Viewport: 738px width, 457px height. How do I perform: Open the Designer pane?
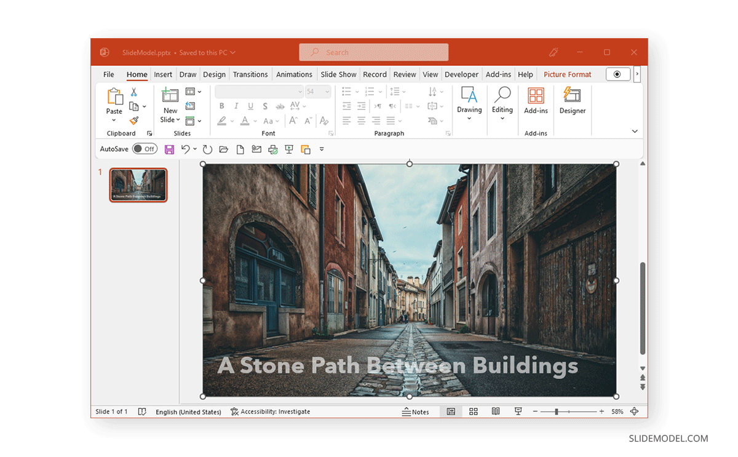[x=572, y=103]
